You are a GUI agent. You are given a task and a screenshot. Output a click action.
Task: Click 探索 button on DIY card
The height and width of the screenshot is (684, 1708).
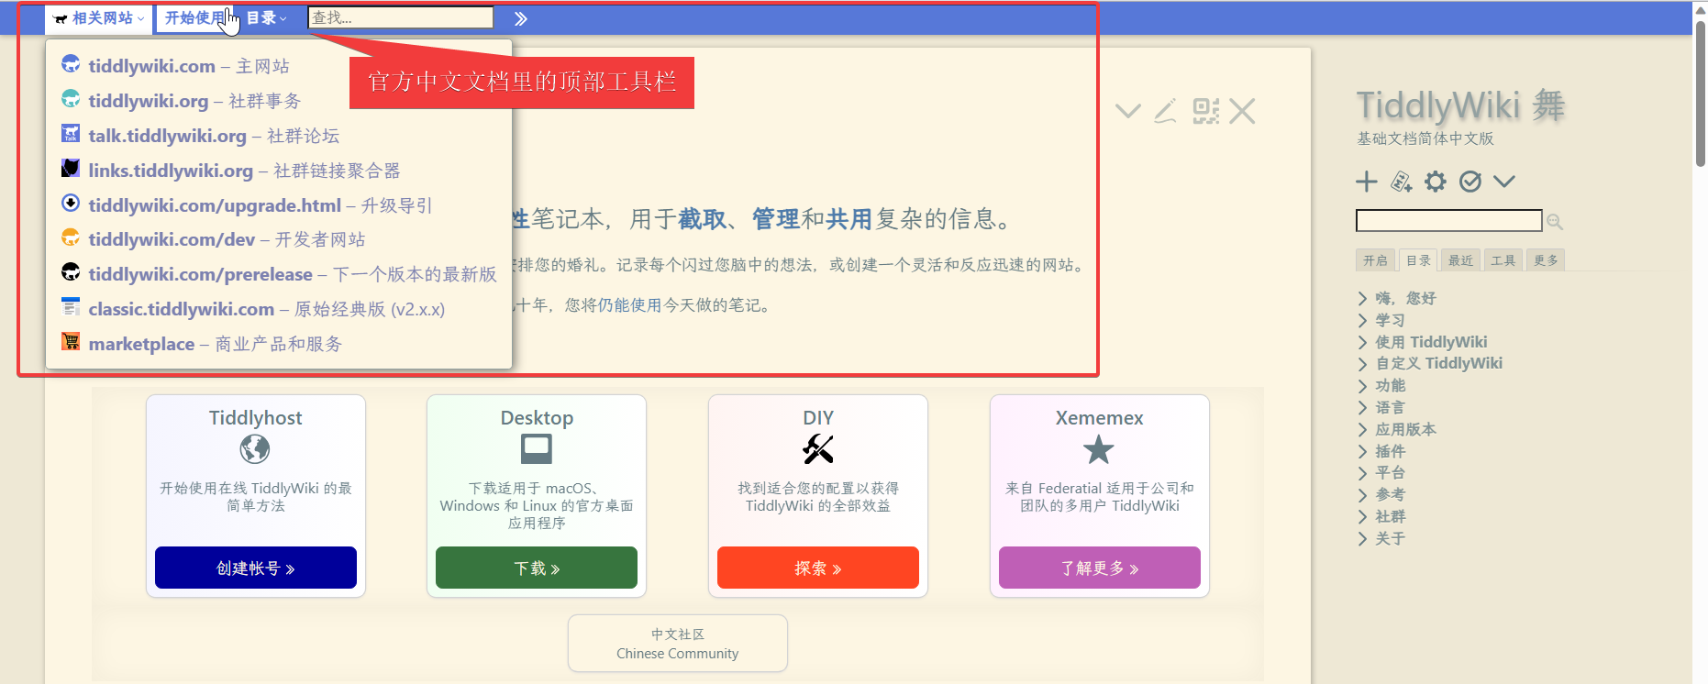(x=818, y=568)
